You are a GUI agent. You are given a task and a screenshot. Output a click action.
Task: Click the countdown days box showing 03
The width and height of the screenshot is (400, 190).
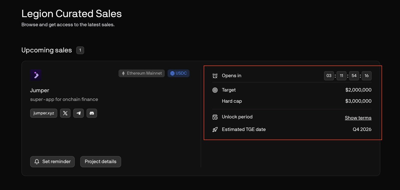pyautogui.click(x=329, y=76)
